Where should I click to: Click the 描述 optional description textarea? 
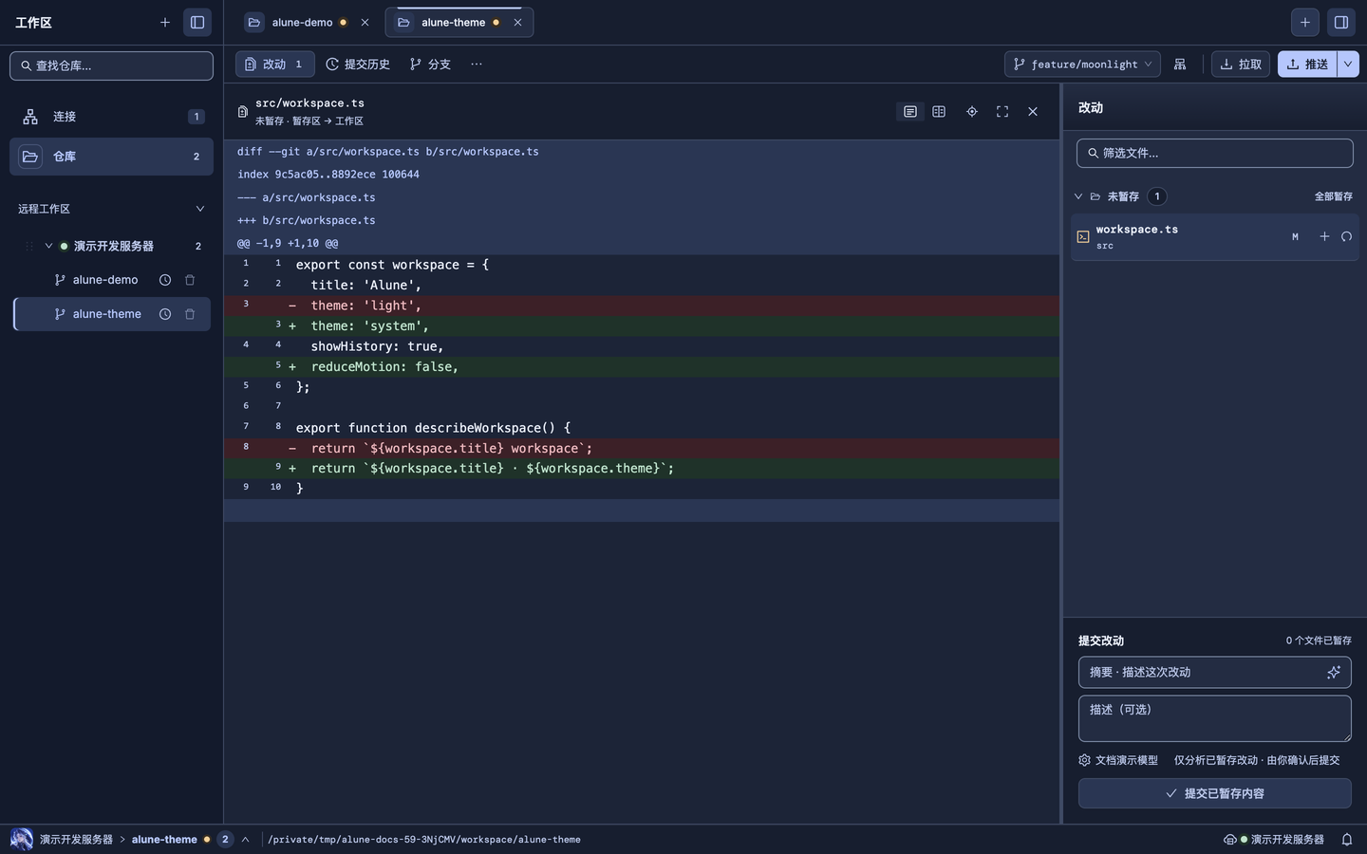(x=1214, y=718)
